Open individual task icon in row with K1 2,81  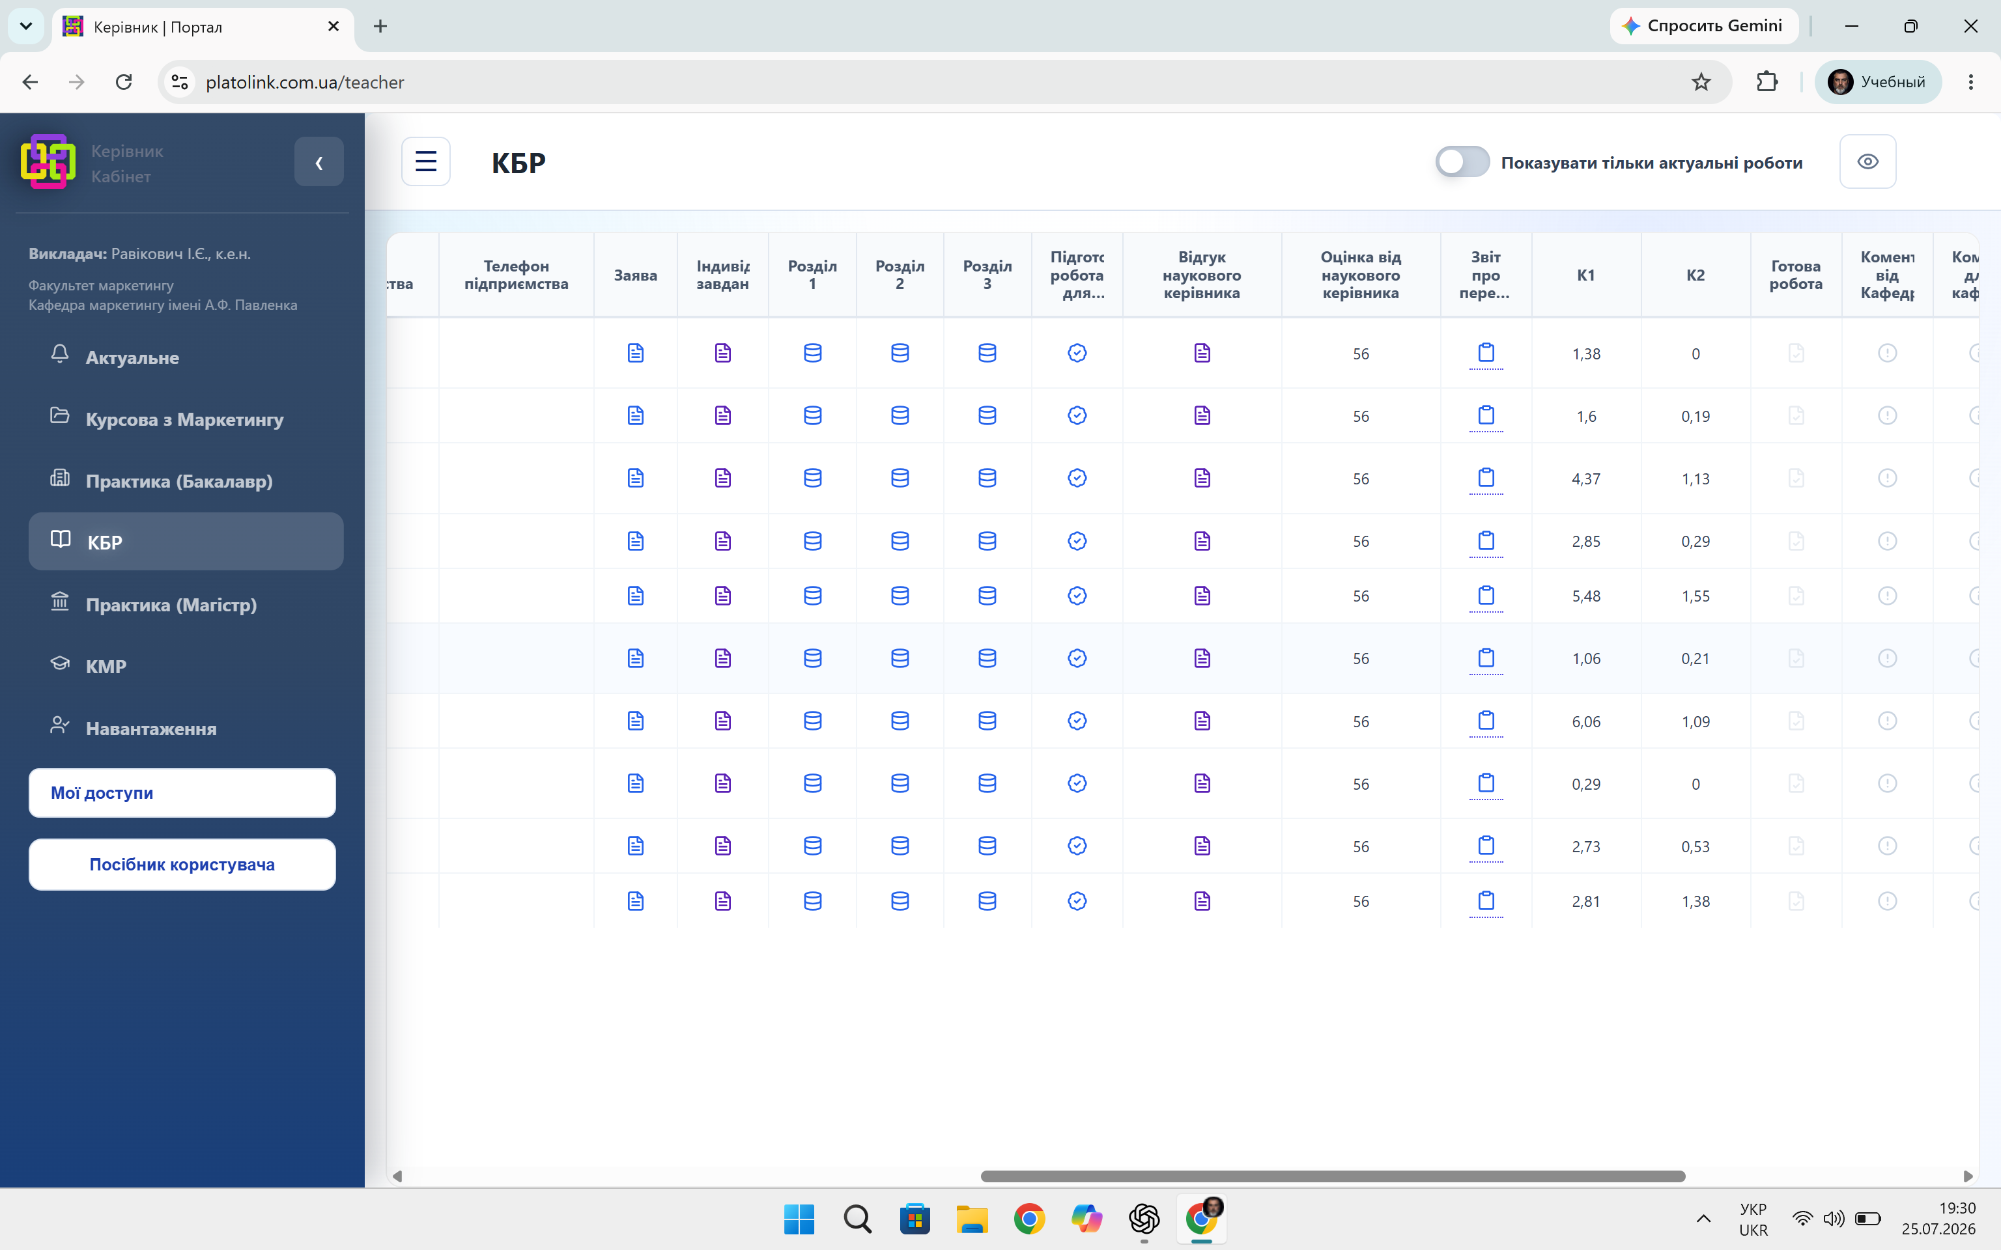coord(722,901)
